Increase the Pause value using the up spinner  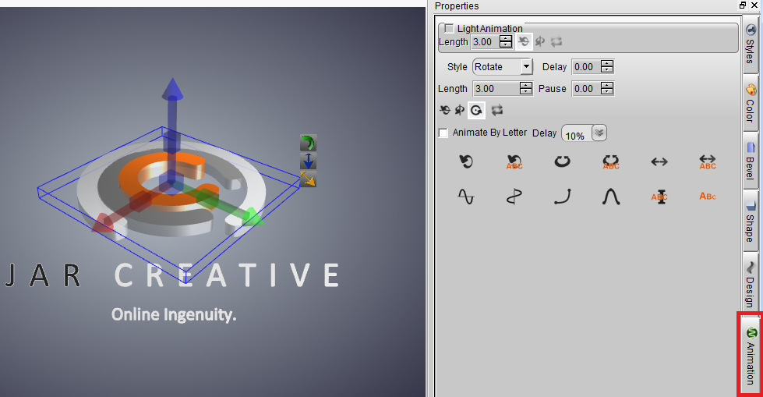click(607, 85)
